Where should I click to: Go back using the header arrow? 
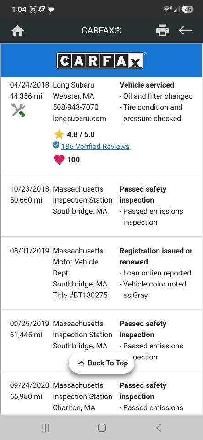point(185,30)
